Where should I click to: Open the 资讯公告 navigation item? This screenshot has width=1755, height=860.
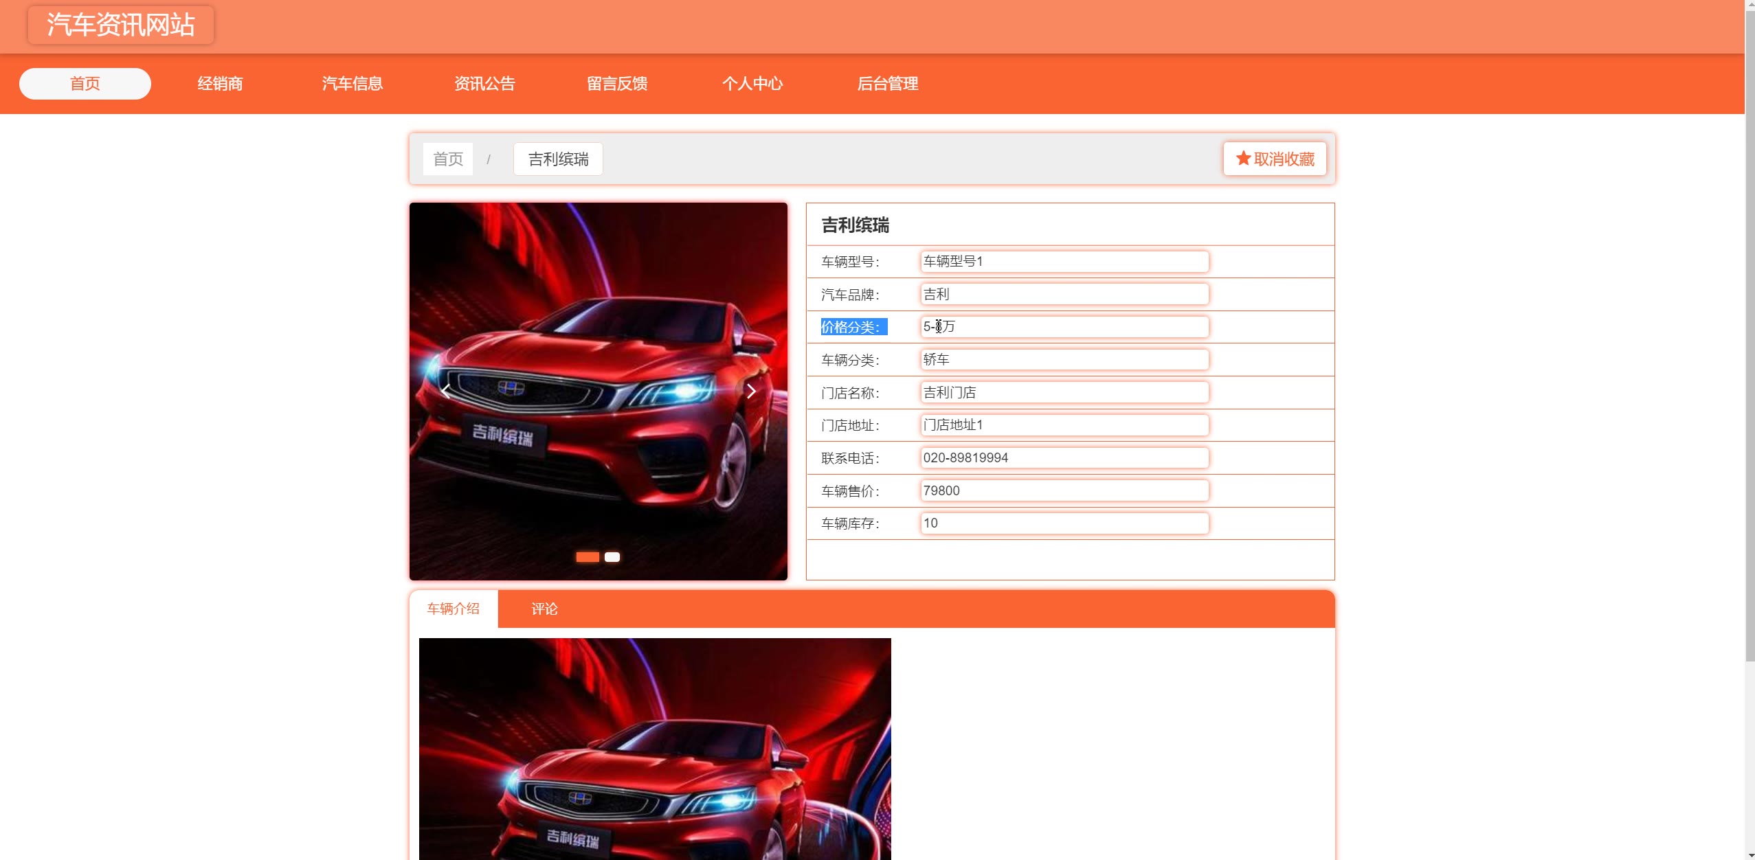(x=484, y=84)
